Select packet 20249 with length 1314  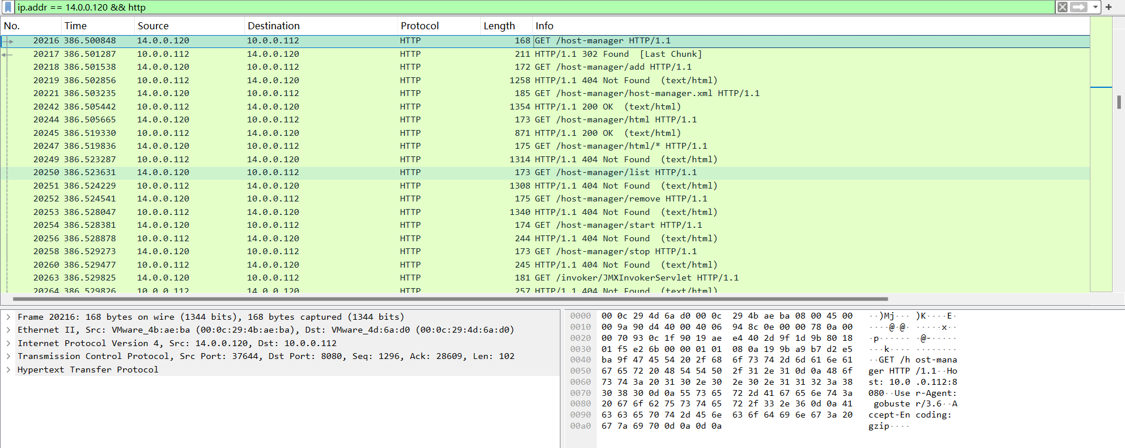[545, 159]
